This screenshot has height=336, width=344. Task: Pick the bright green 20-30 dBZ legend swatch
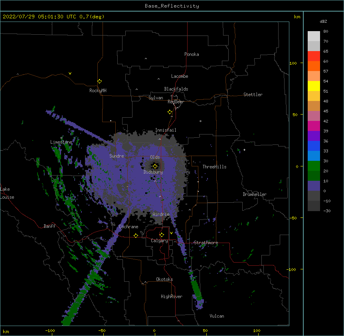pyautogui.click(x=314, y=166)
